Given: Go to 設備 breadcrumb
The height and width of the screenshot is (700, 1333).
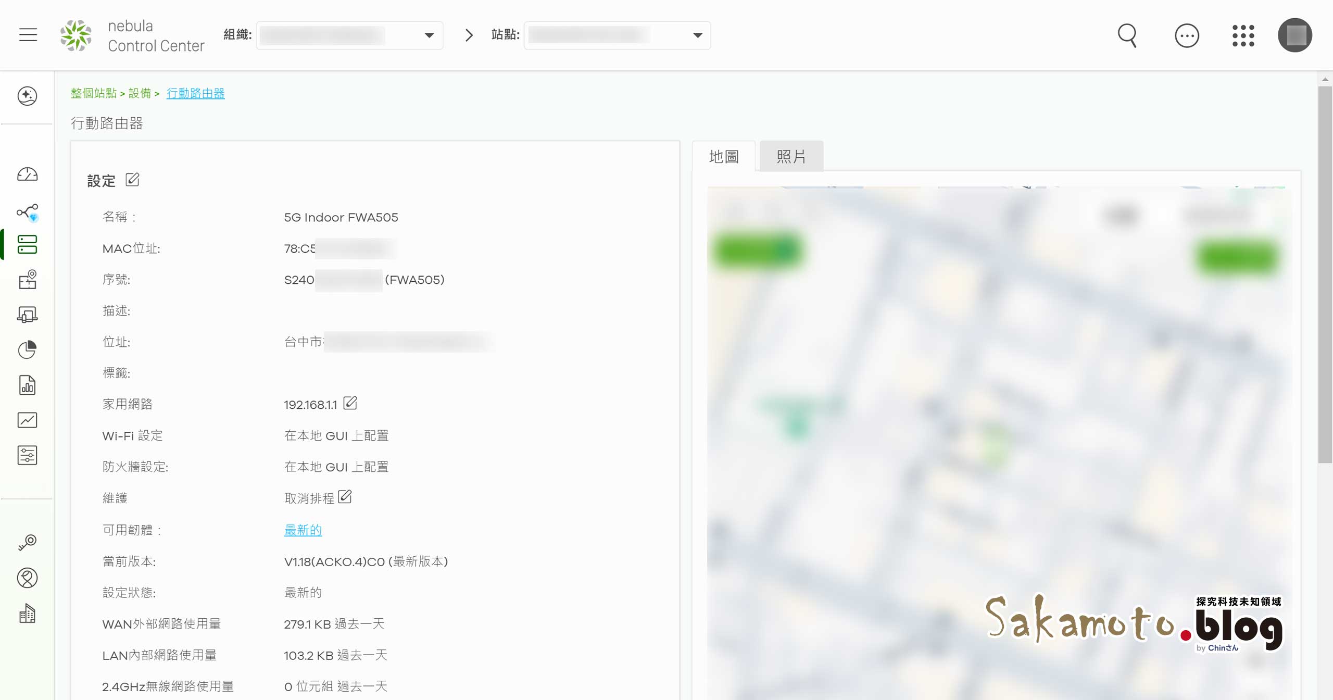Looking at the screenshot, I should 140,93.
